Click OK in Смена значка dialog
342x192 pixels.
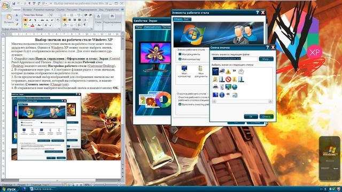(x=251, y=117)
